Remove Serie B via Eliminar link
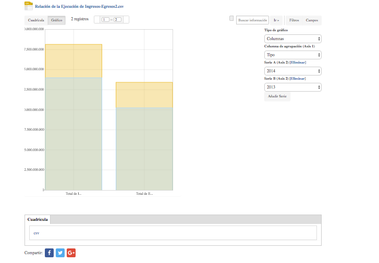Screen dimensions: 379x263 coord(297,79)
